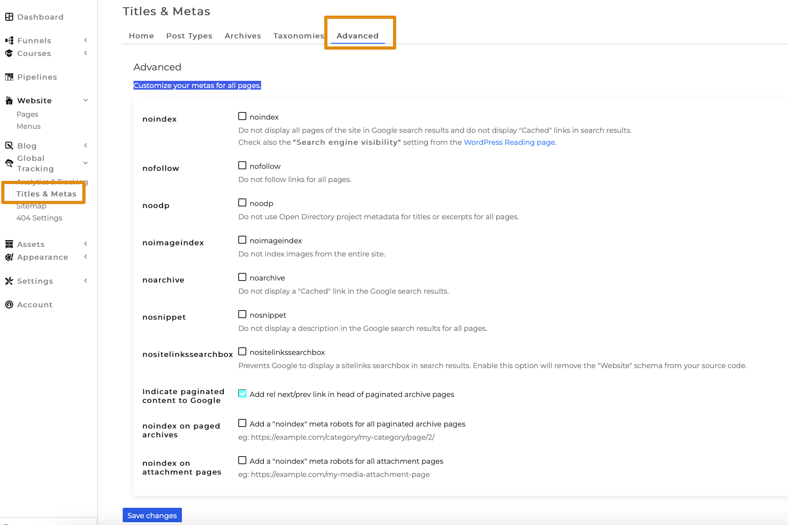Click the Website home icon
The image size is (788, 525).
click(9, 100)
